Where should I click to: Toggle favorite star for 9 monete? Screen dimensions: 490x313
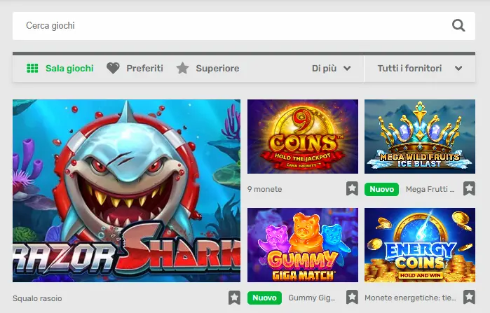352,188
